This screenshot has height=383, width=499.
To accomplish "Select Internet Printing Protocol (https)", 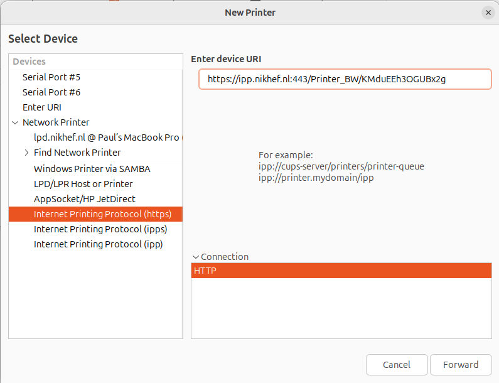I will coord(102,214).
